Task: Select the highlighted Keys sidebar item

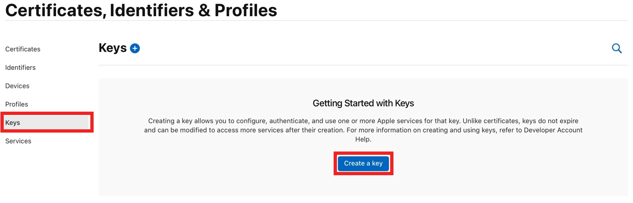Action: point(46,122)
